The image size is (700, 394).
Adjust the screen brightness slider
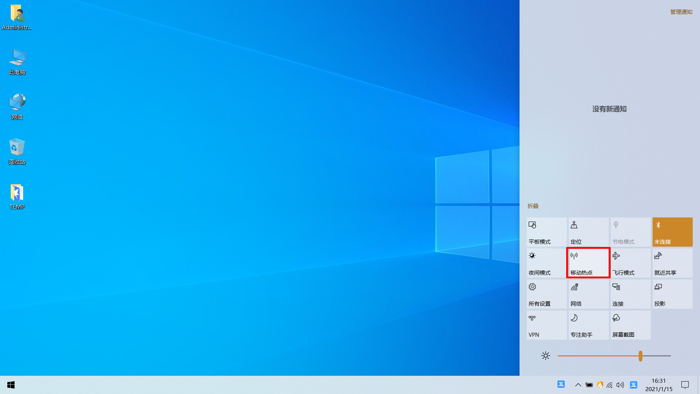[641, 356]
